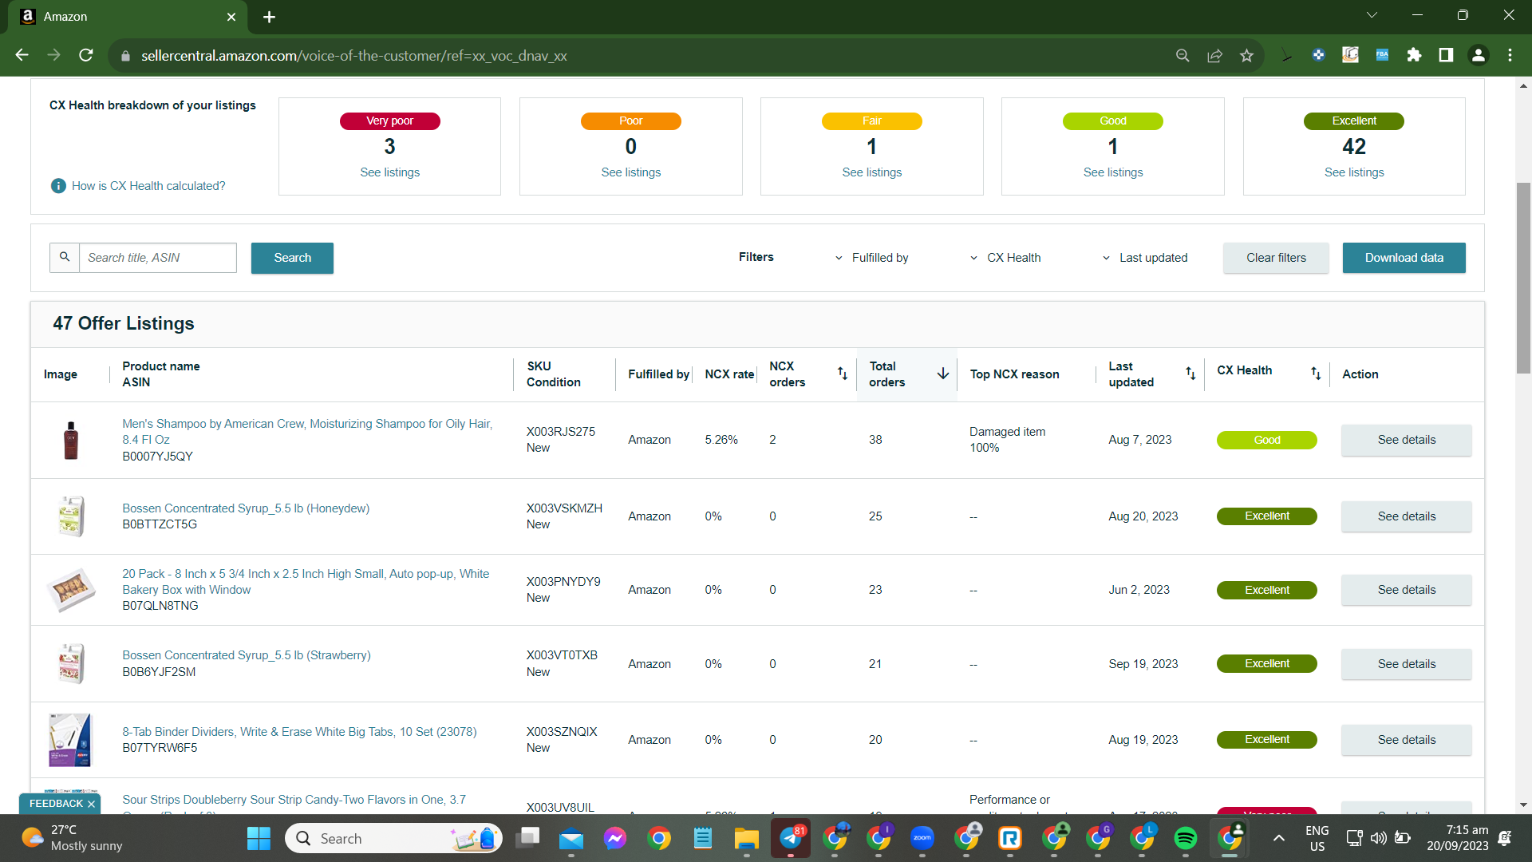Sort the table by CX Health

(1316, 373)
